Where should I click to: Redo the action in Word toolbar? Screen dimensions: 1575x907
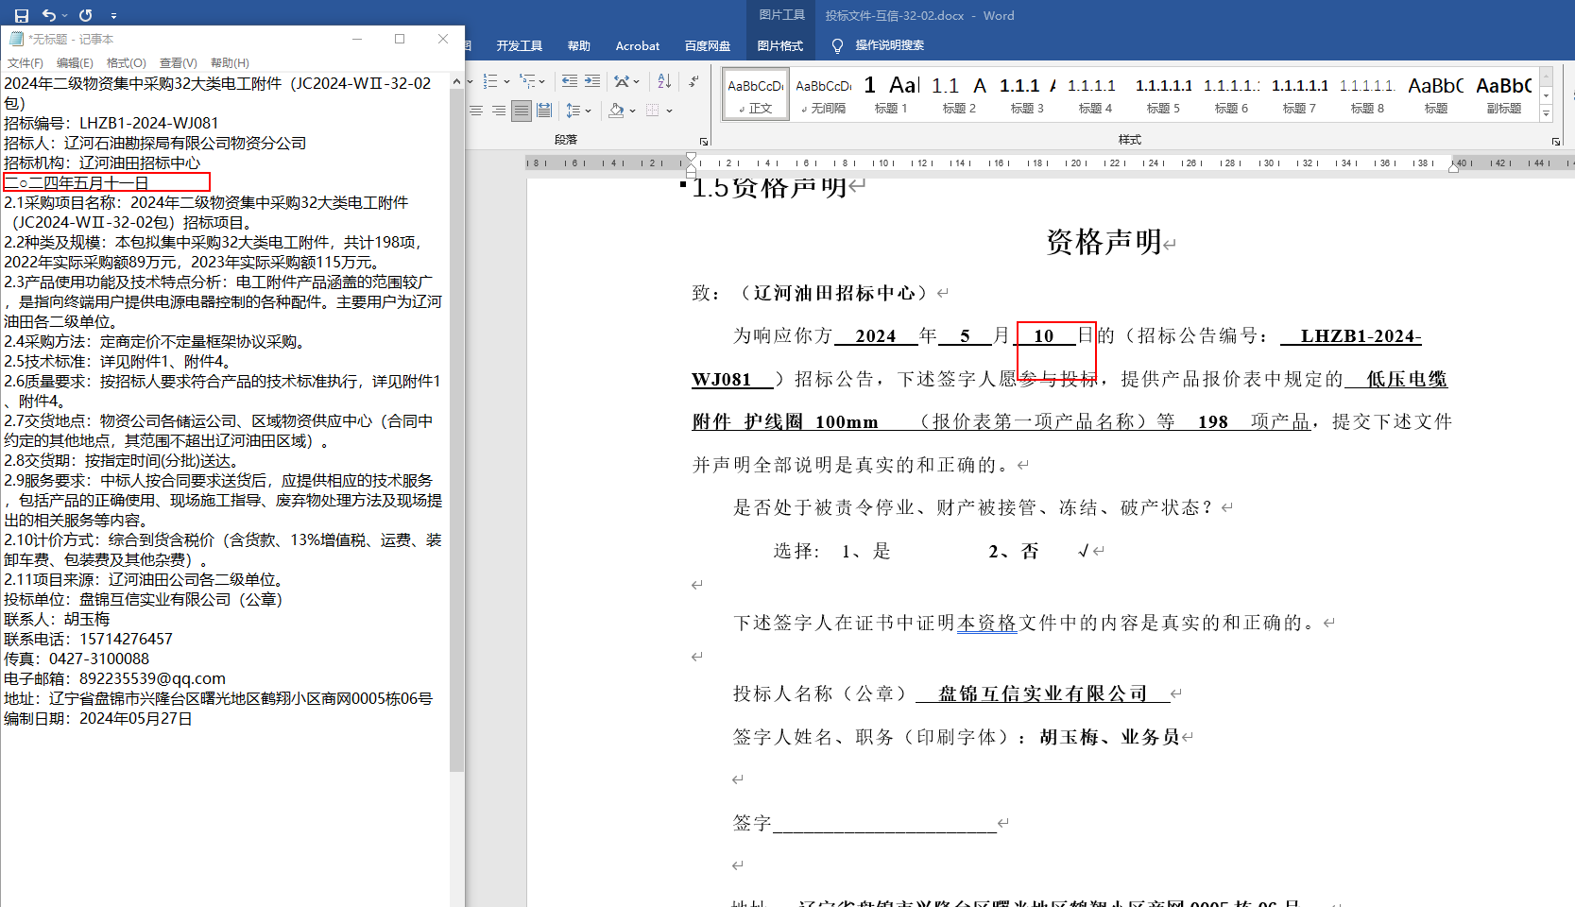(86, 15)
